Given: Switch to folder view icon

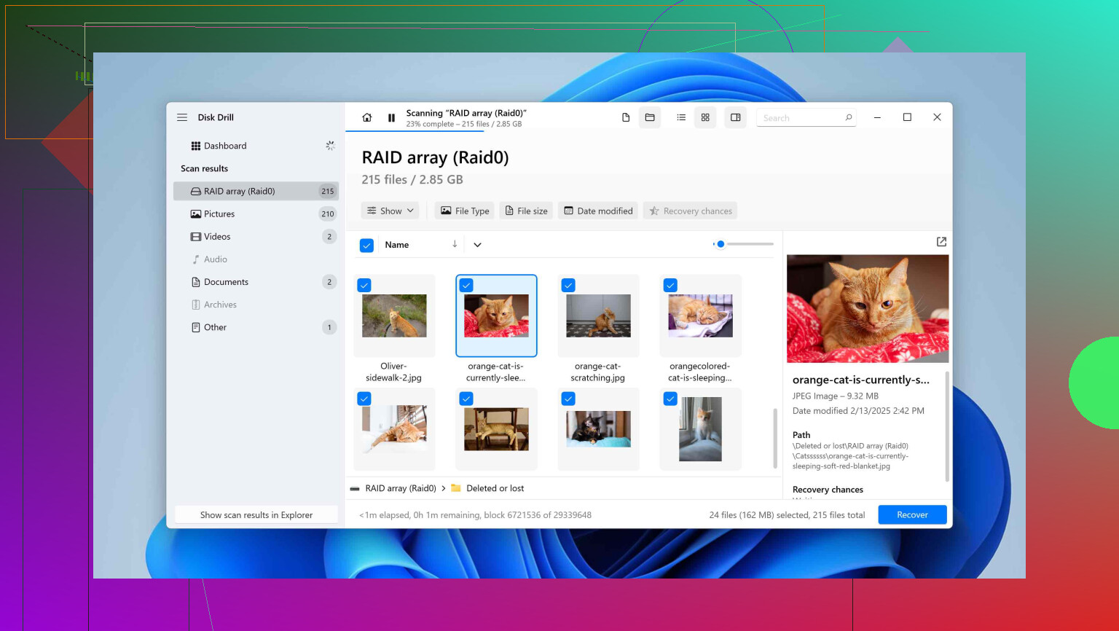Looking at the screenshot, I should coord(650,117).
